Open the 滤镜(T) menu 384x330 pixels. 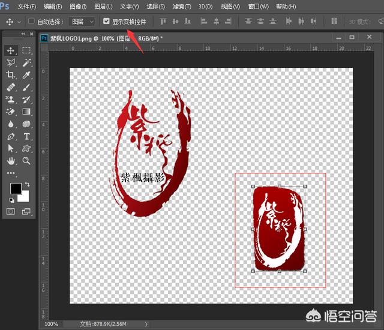(181, 7)
